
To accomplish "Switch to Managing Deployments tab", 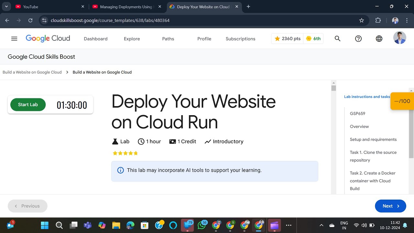I will click(x=127, y=6).
